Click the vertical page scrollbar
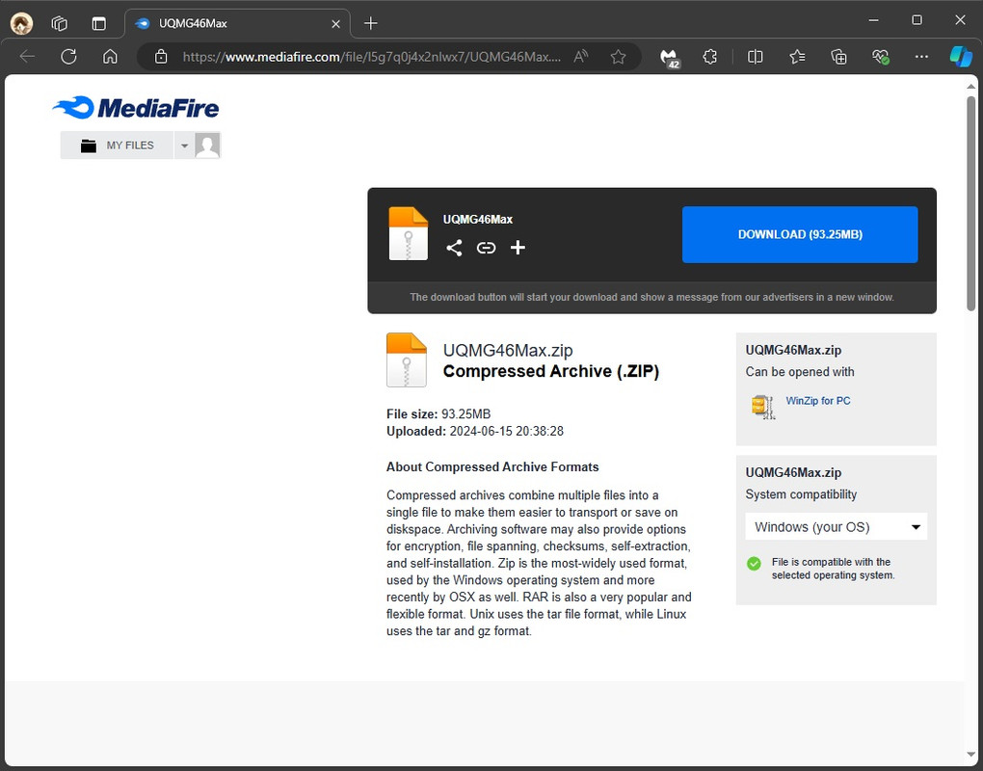 click(x=971, y=203)
